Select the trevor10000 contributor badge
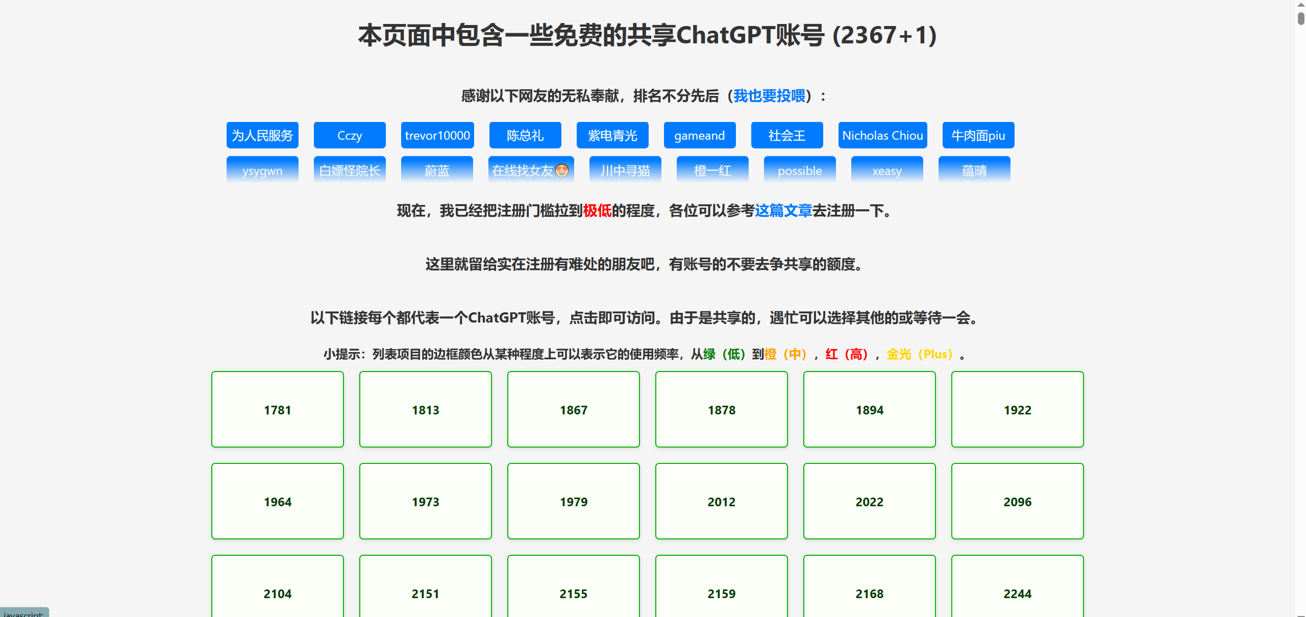The image size is (1306, 617). (x=437, y=135)
